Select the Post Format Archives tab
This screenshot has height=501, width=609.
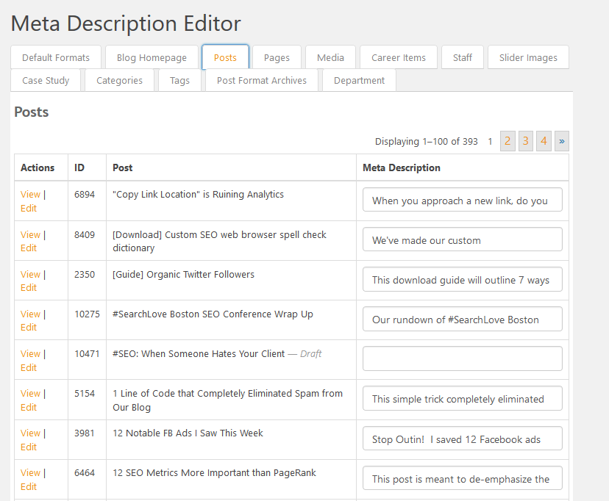pos(262,80)
